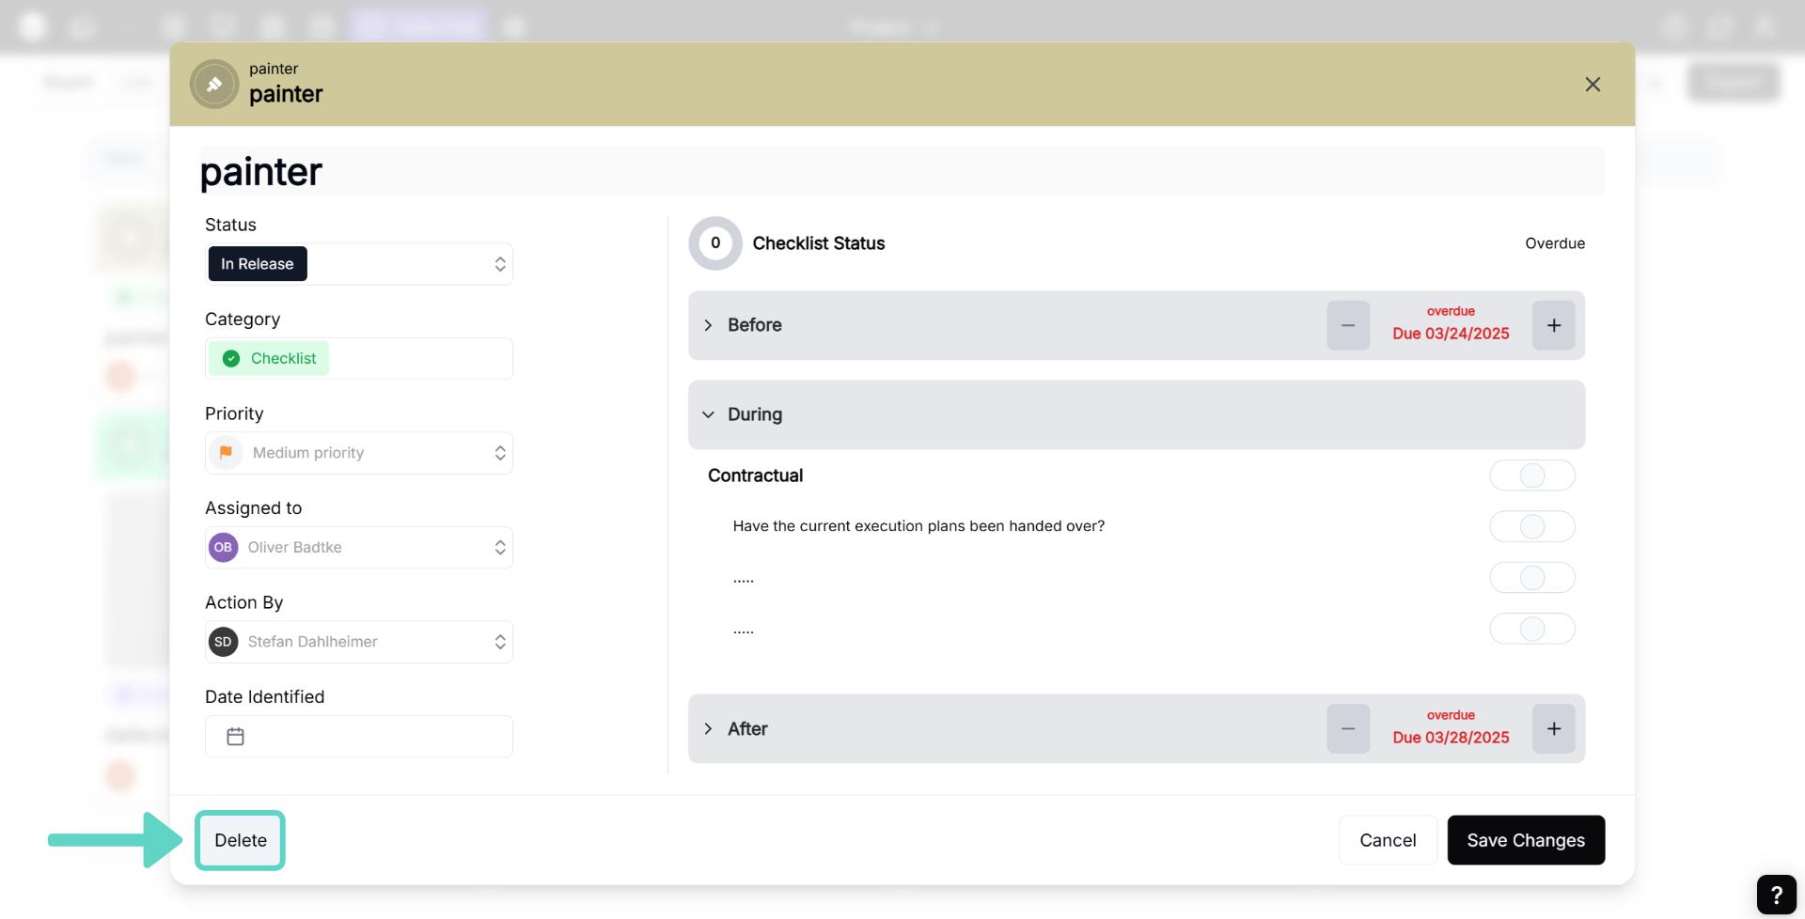Viewport: 1805px width, 919px height.
Task: Toggle the last unnamed checklist item switch
Action: click(x=1531, y=629)
